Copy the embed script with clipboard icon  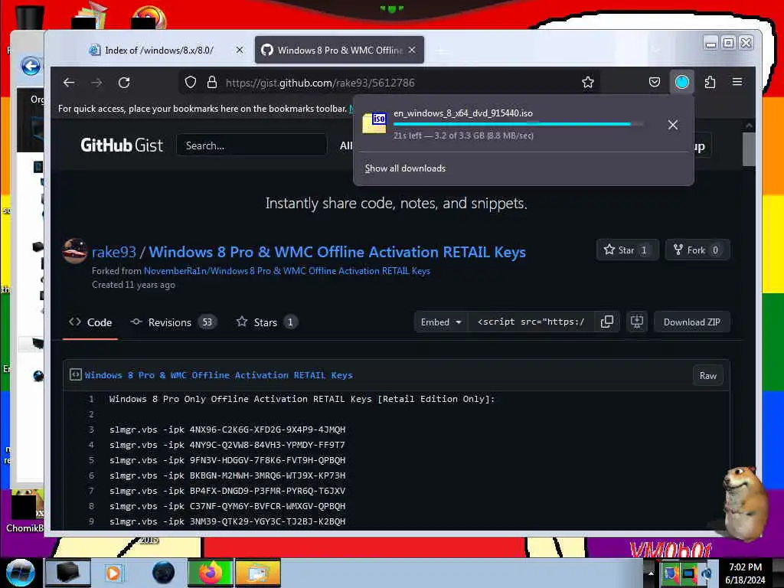(607, 322)
